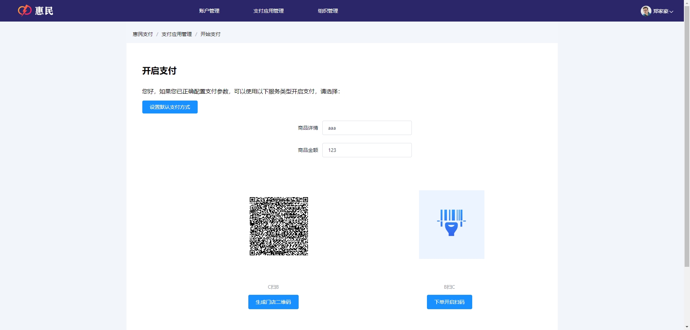Viewport: 690px width, 330px height.
Task: Click the 商品详情 field label
Action: [308, 128]
